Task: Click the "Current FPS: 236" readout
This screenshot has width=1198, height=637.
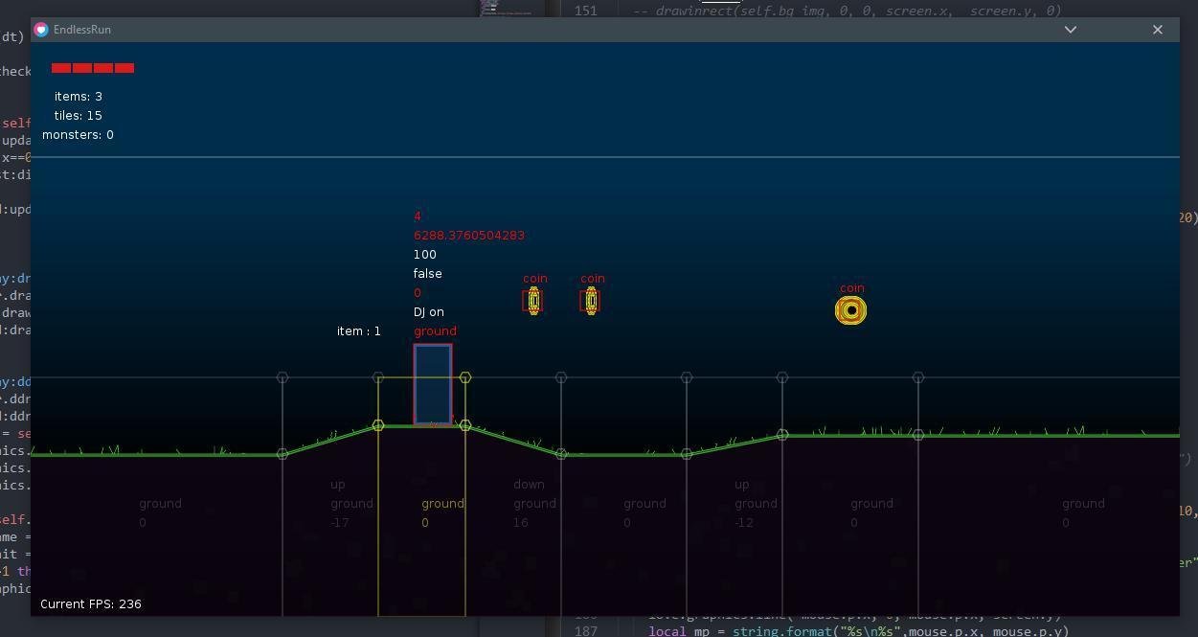Action: [x=91, y=604]
